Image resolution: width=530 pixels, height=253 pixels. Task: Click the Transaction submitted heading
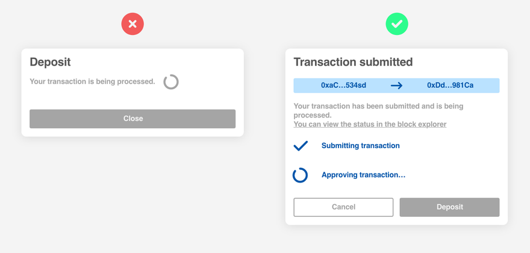[353, 62]
